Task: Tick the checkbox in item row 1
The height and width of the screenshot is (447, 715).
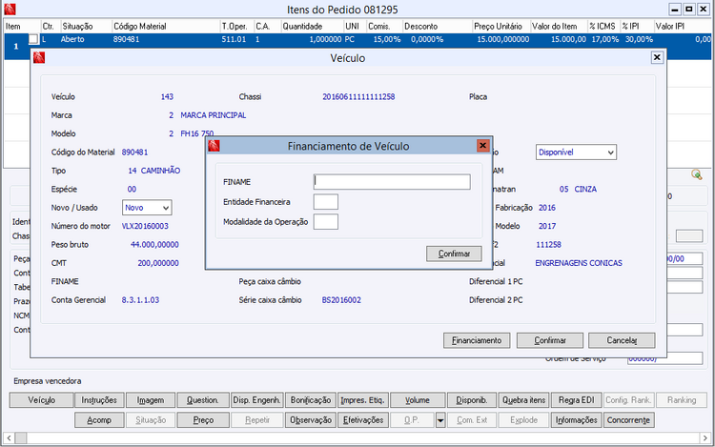Action: [x=33, y=40]
